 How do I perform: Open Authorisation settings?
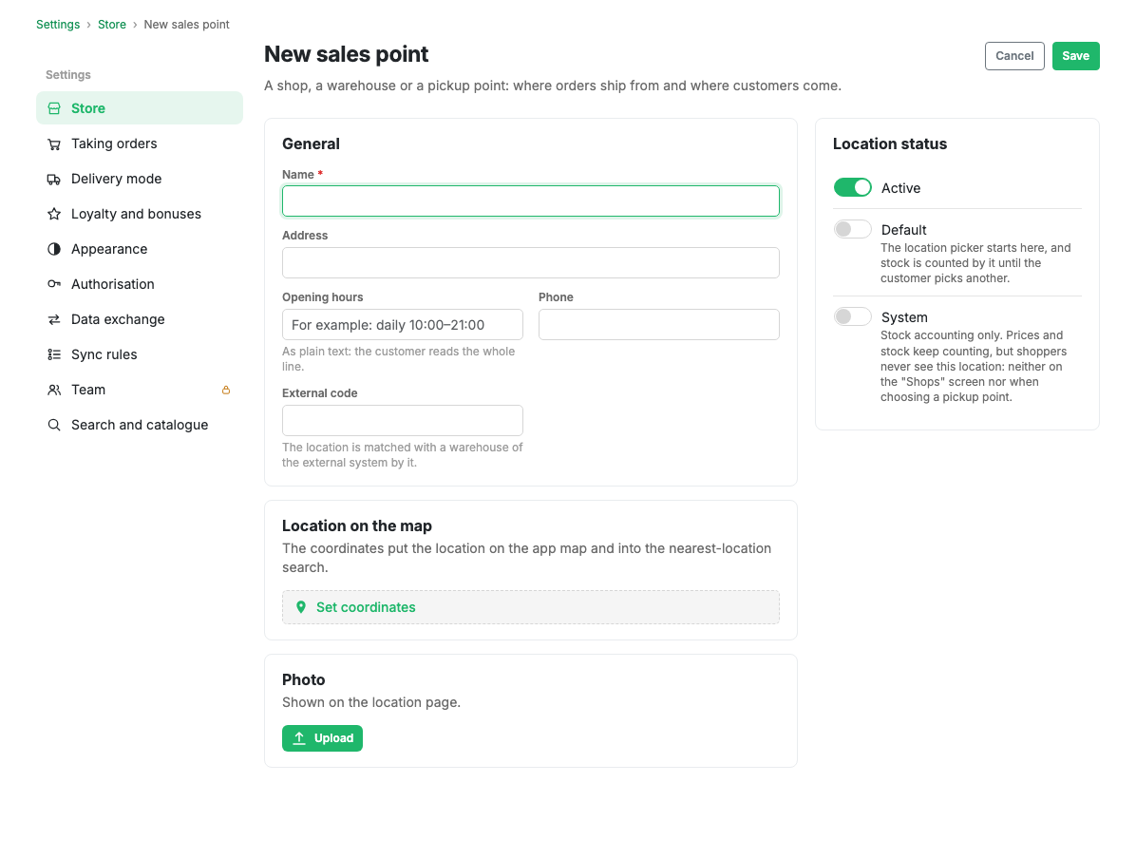(x=139, y=284)
